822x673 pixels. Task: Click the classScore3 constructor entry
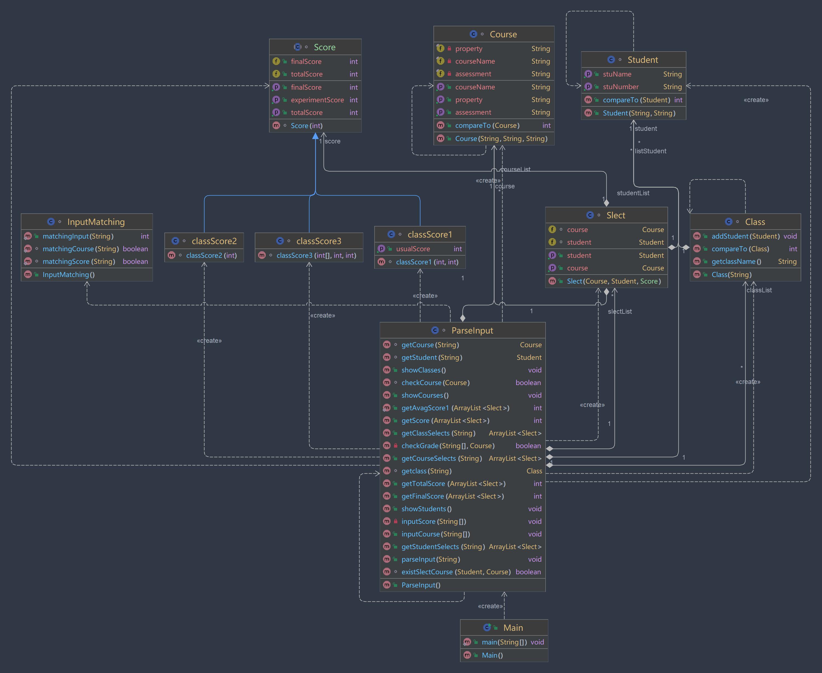[x=316, y=256]
